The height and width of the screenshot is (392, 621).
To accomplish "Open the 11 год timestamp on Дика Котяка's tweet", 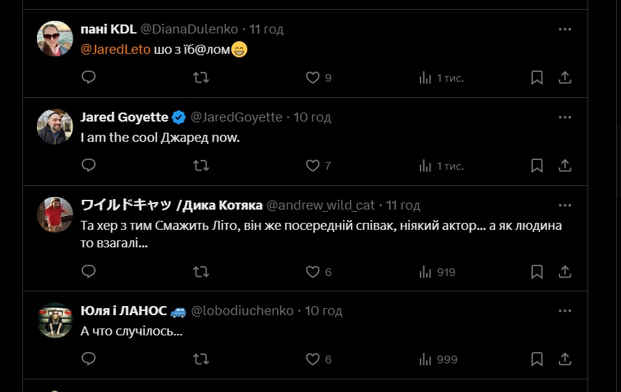I will point(403,205).
